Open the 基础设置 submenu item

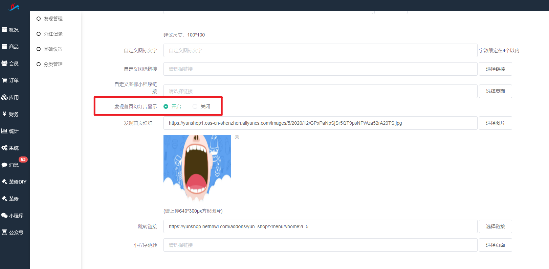(x=53, y=49)
